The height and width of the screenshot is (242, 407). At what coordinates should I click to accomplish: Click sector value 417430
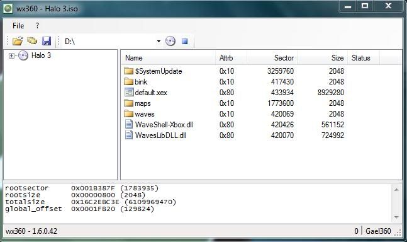coord(282,82)
